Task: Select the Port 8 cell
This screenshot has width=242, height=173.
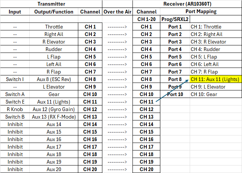Action: [175, 79]
